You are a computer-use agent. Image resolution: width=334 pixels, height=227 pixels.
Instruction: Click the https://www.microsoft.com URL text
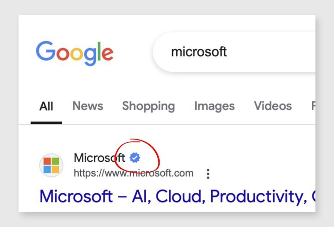point(134,173)
